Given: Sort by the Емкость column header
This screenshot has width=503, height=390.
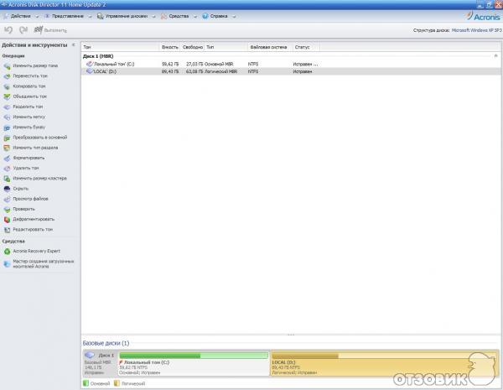Looking at the screenshot, I should click(x=170, y=47).
